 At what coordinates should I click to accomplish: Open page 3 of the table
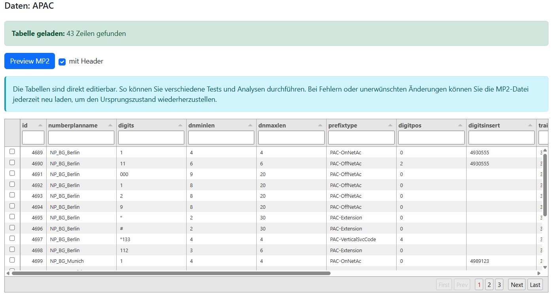click(499, 284)
